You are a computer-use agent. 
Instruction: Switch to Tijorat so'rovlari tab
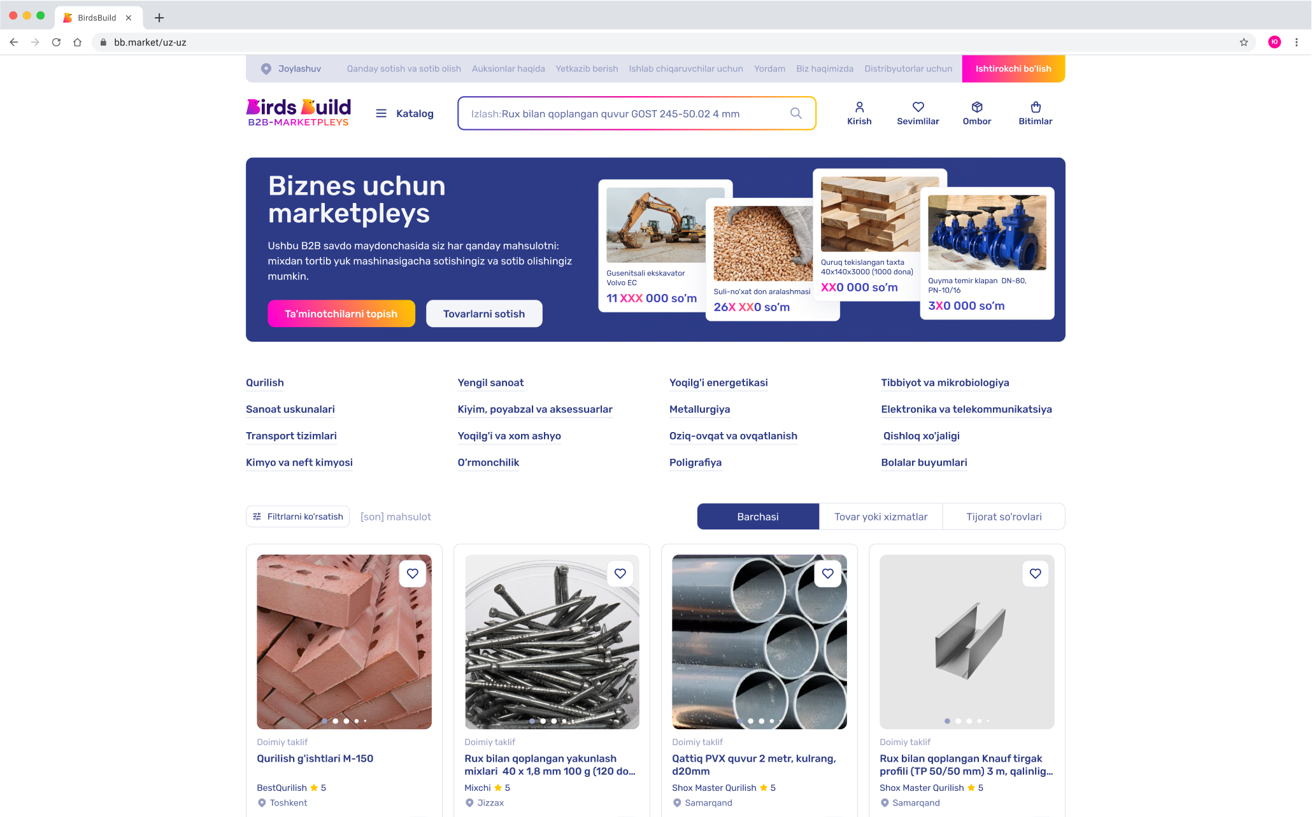(1004, 517)
